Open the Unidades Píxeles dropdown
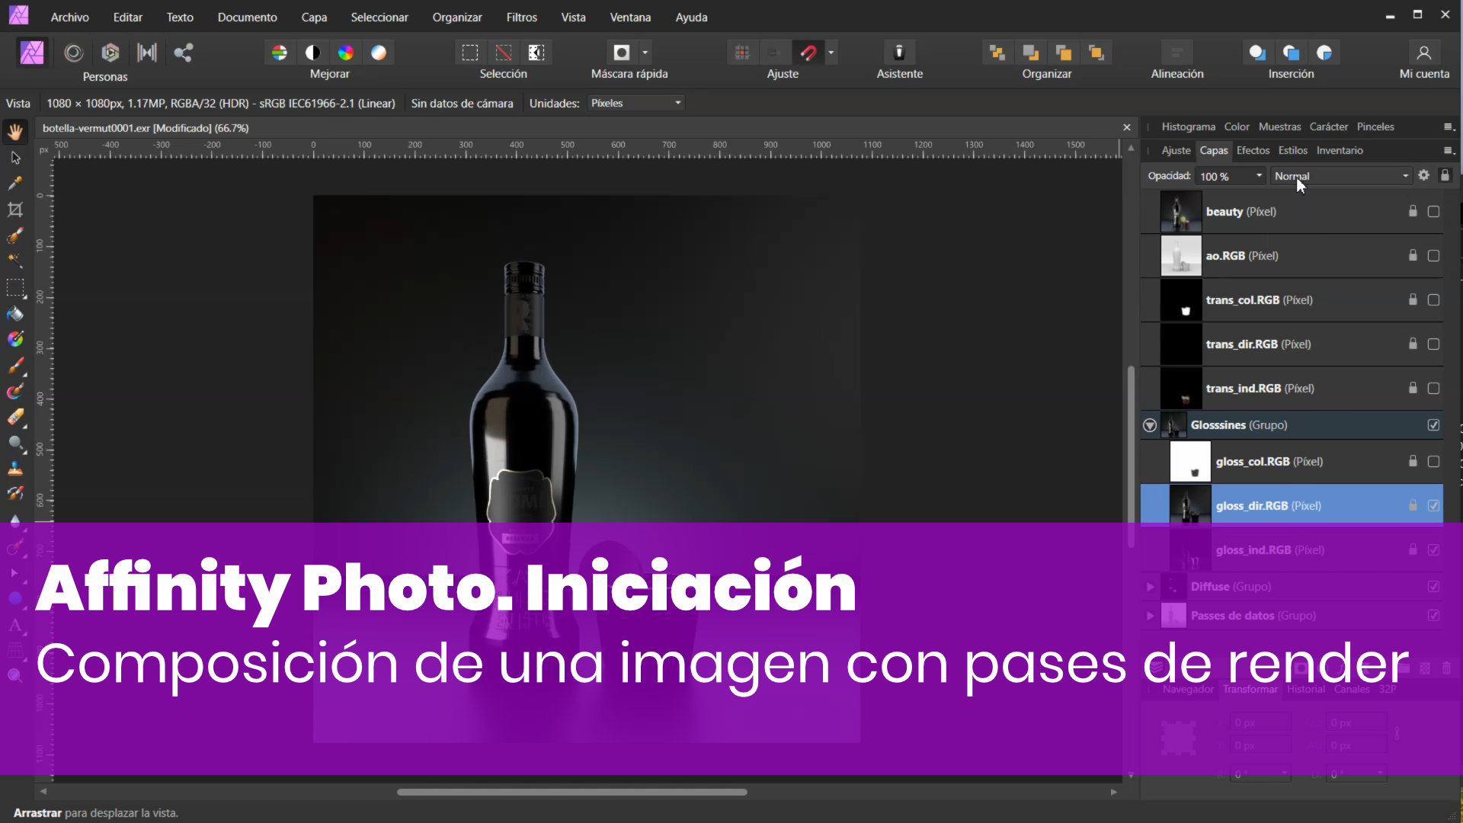1463x823 pixels. [x=635, y=103]
